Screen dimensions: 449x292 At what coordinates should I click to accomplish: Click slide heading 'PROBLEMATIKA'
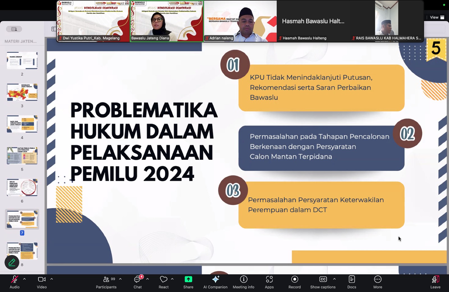point(144,110)
